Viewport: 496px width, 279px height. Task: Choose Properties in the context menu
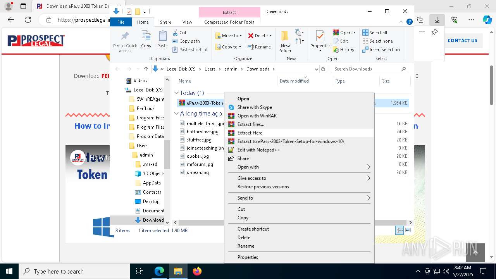299,257
